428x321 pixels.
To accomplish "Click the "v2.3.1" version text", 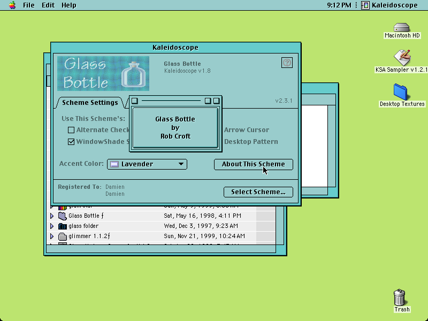I will [284, 101].
